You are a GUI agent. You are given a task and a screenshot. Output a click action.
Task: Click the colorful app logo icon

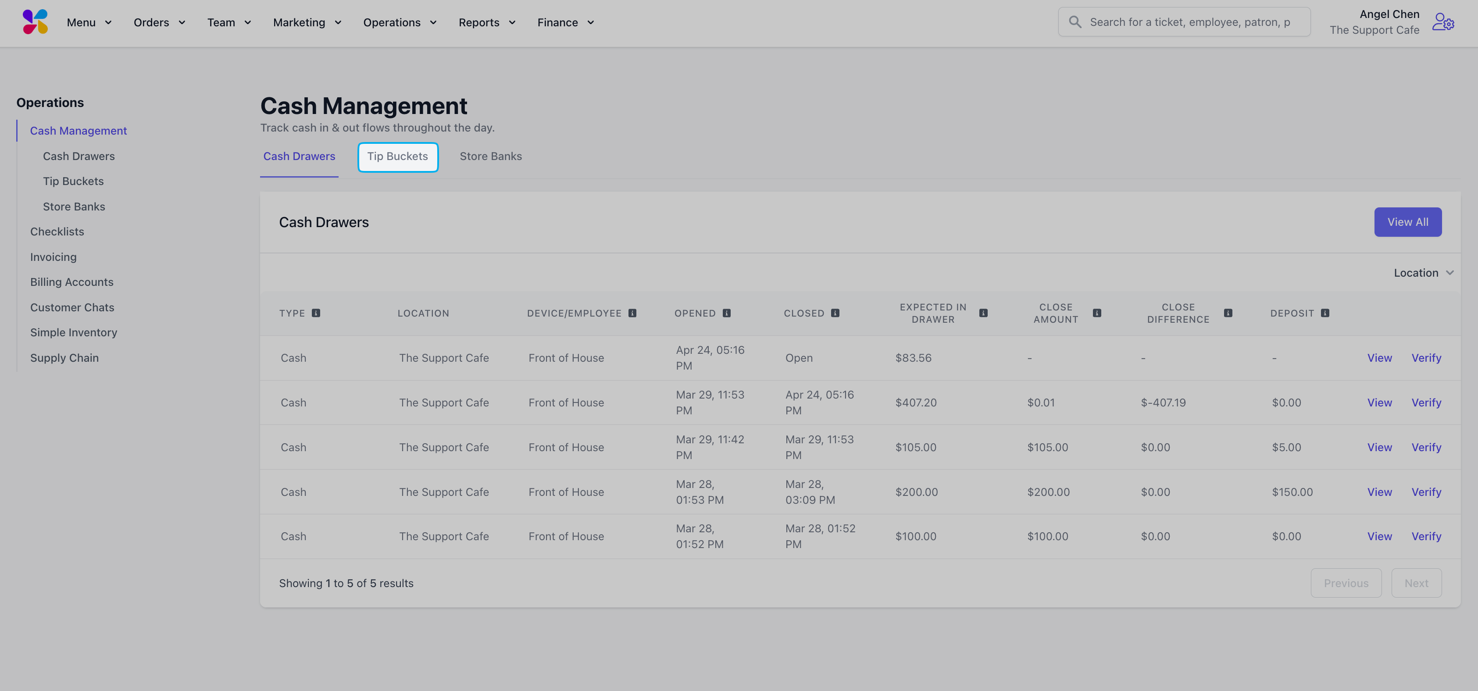click(x=35, y=22)
